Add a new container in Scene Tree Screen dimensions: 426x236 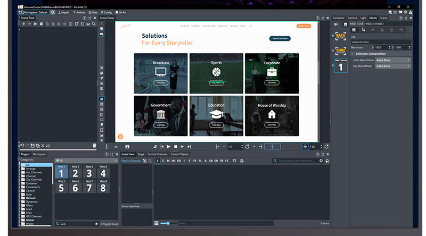coord(22,24)
